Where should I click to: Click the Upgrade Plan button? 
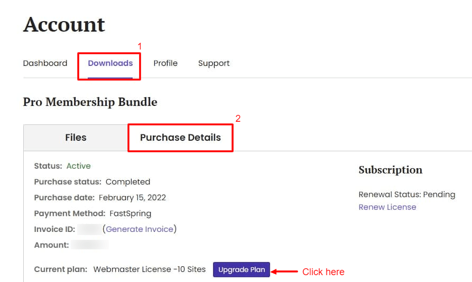pos(242,270)
